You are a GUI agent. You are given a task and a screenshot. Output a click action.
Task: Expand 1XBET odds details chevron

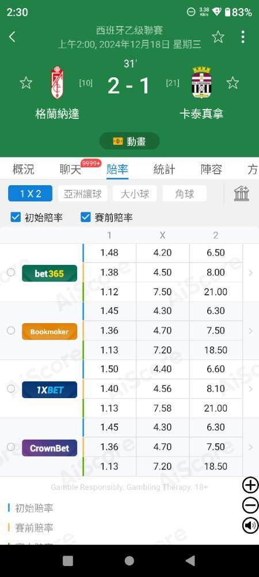250,389
